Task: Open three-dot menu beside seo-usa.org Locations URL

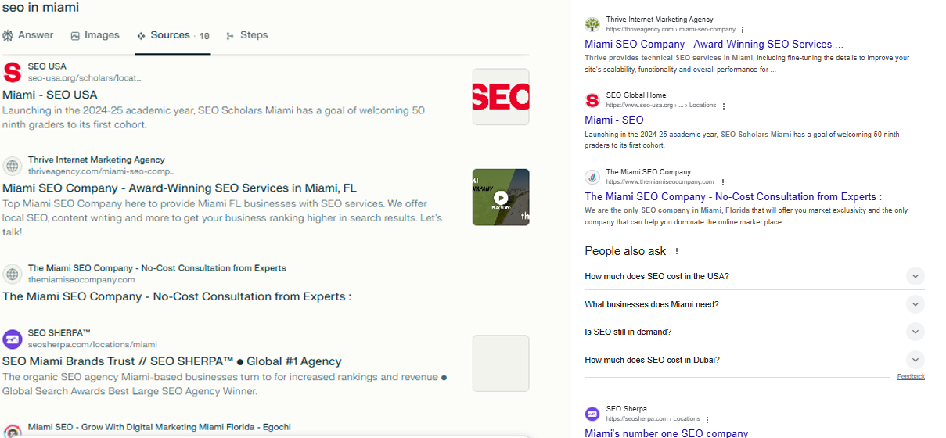Action: coord(724,106)
